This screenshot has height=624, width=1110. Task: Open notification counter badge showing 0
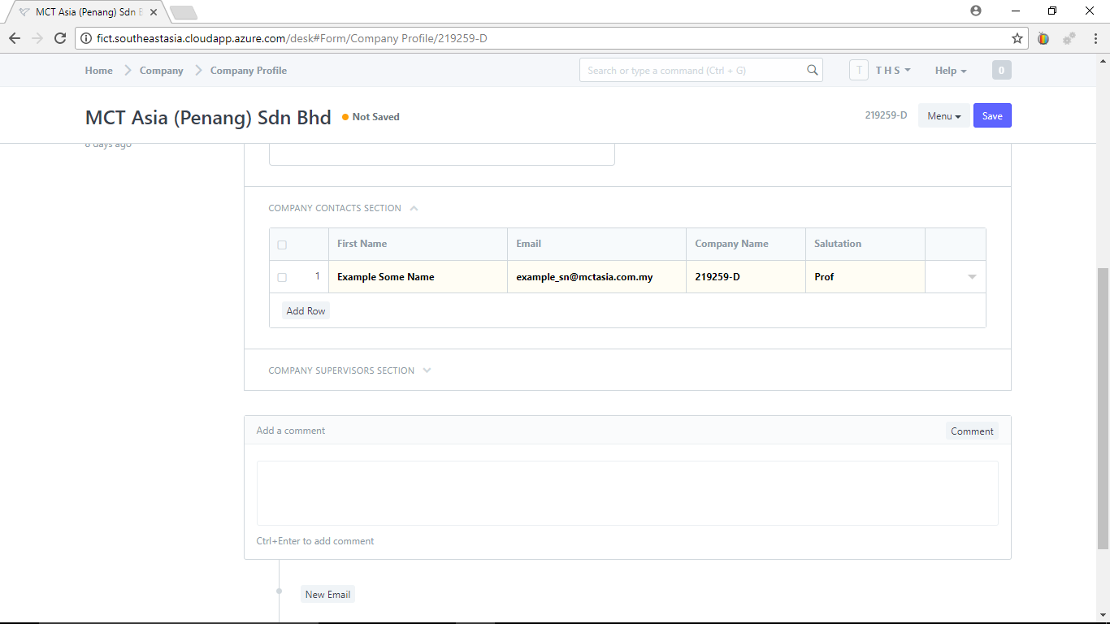pyautogui.click(x=1001, y=71)
